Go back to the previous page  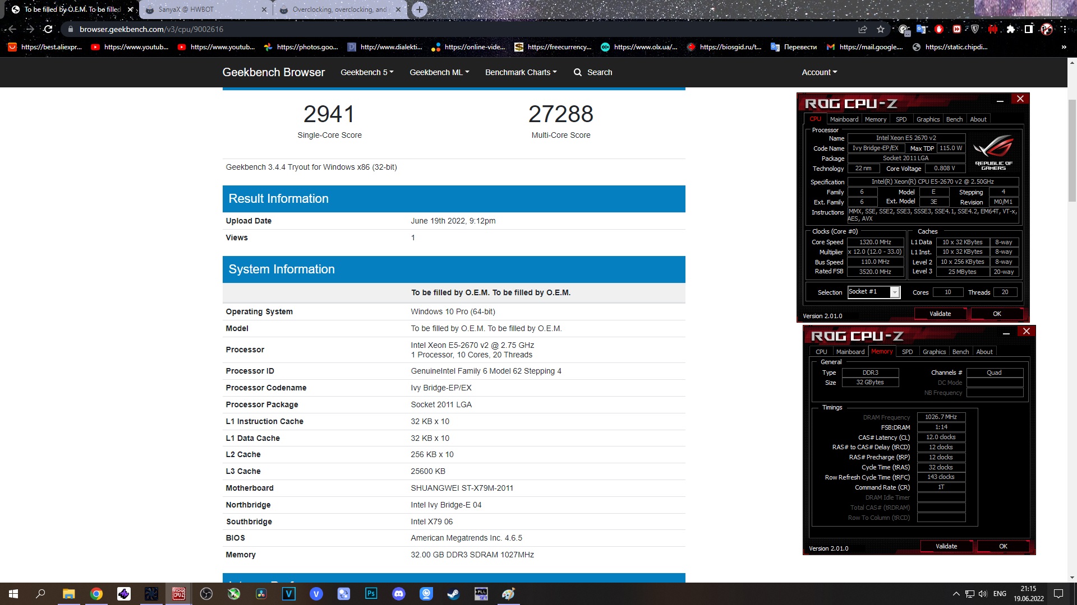[x=12, y=29]
